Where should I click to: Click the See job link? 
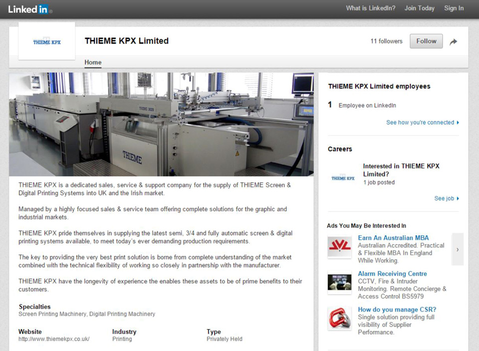point(447,198)
